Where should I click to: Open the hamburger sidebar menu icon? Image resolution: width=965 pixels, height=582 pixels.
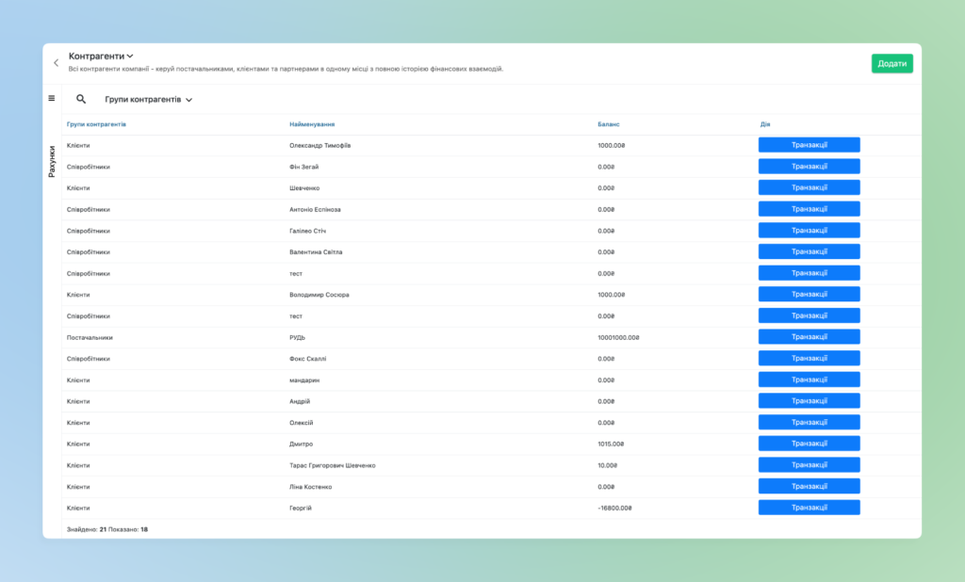(x=52, y=99)
